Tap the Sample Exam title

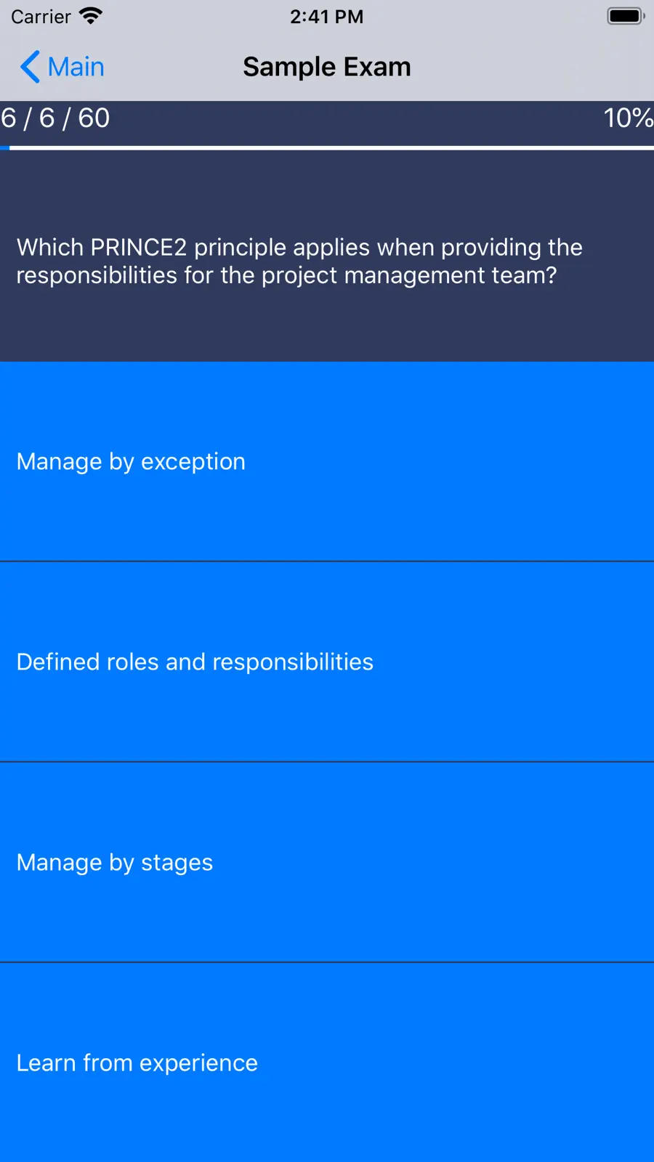tap(327, 67)
